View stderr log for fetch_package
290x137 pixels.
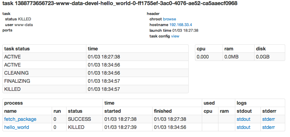click(x=268, y=119)
